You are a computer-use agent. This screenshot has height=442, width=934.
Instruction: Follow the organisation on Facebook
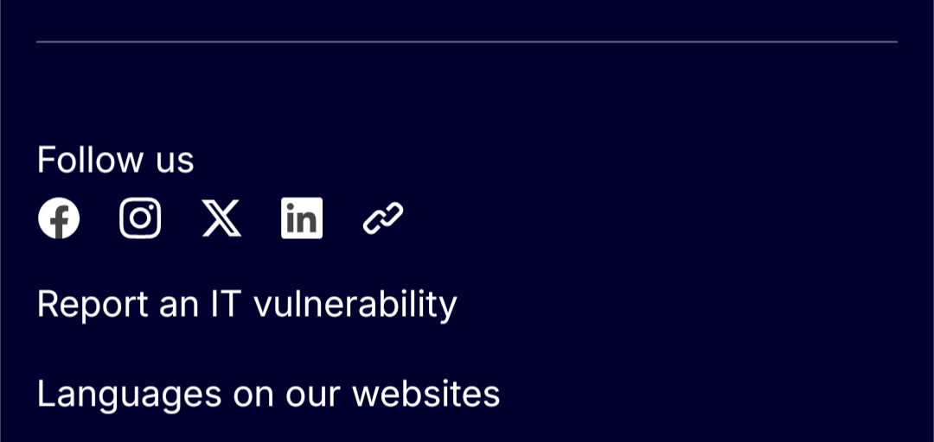[59, 218]
